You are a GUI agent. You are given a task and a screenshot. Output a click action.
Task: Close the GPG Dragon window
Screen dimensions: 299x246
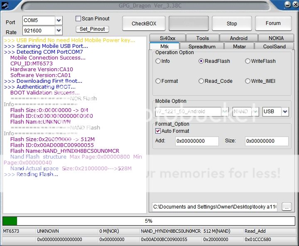294,5
